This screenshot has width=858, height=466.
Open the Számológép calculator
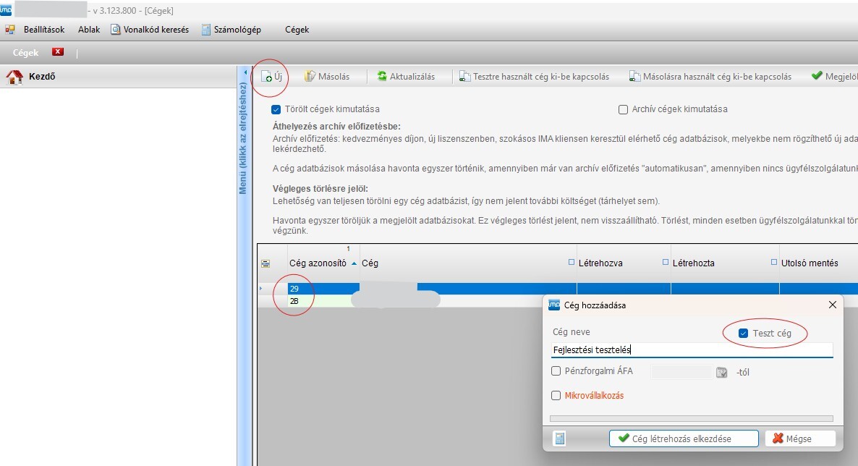[206, 30]
